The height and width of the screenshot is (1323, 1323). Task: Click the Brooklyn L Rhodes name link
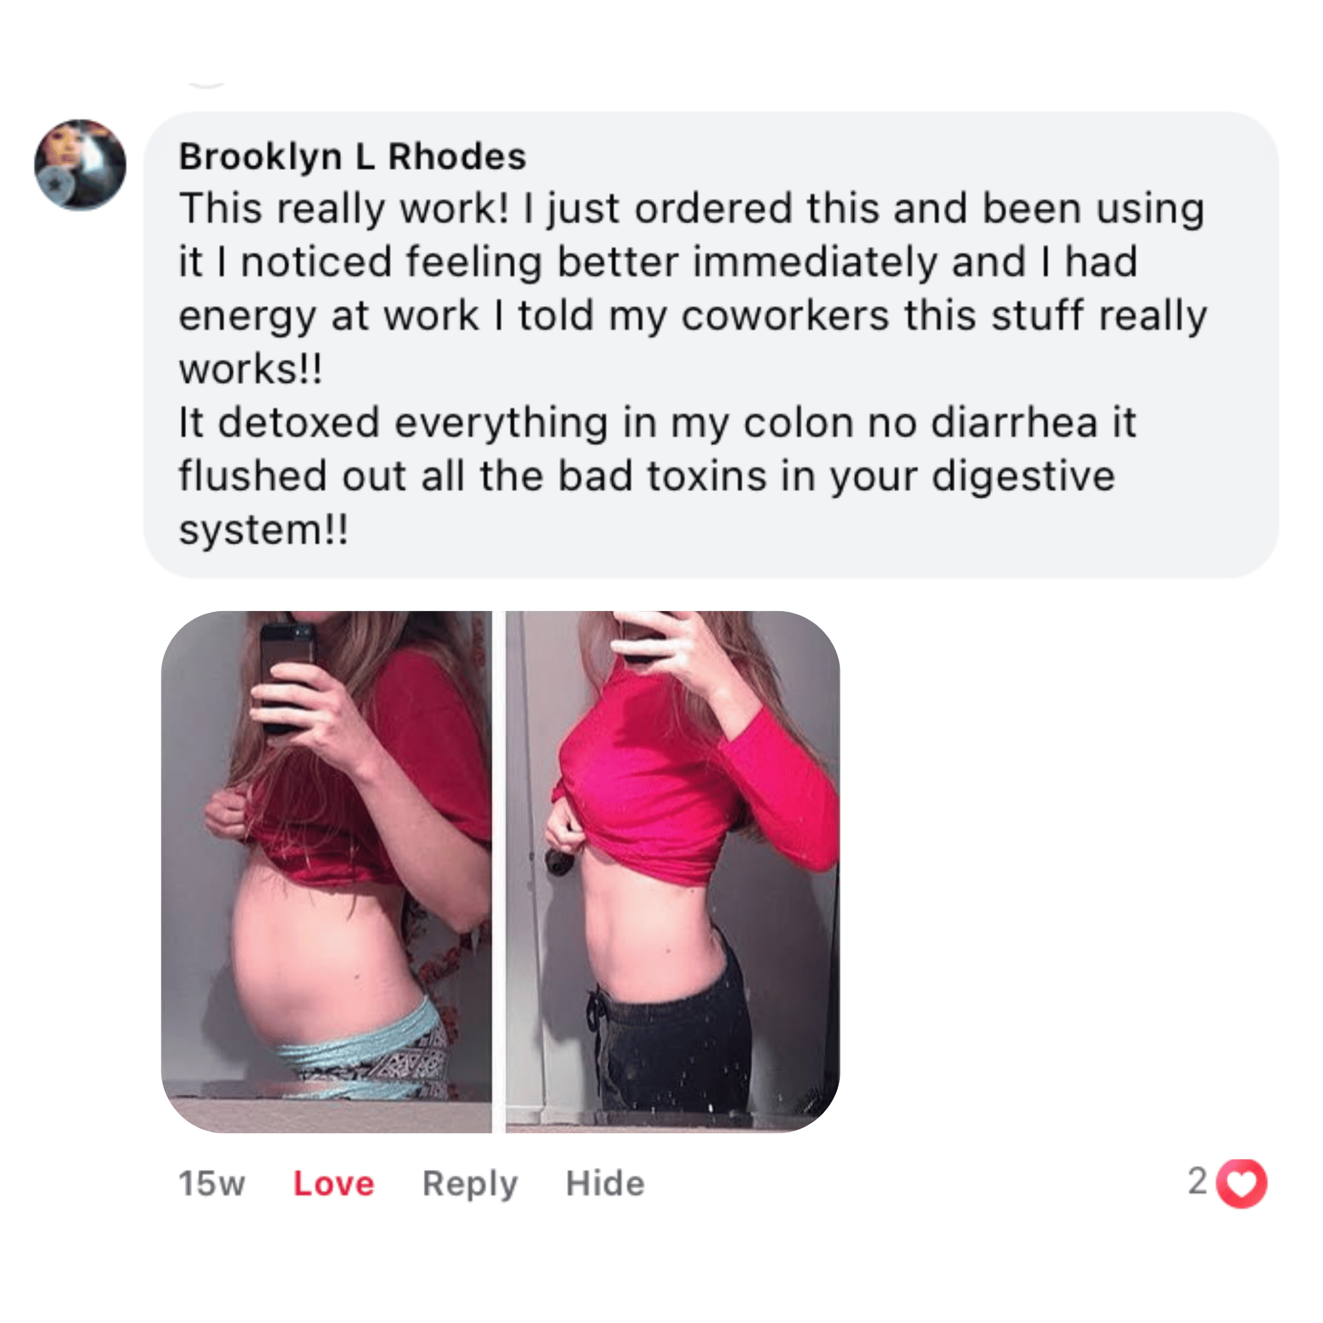point(353,157)
